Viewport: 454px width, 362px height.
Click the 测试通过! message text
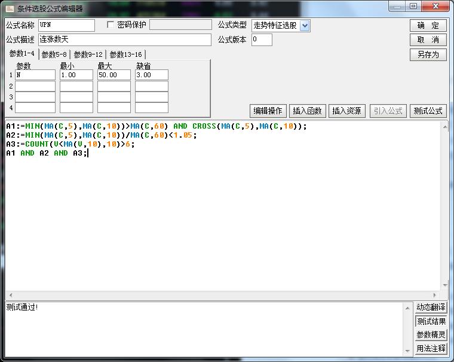pyautogui.click(x=22, y=307)
